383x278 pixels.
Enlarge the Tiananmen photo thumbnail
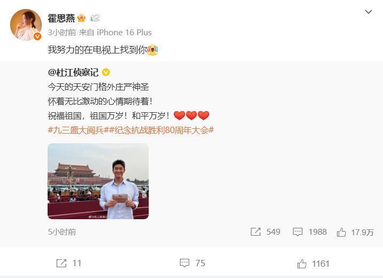tap(98, 181)
